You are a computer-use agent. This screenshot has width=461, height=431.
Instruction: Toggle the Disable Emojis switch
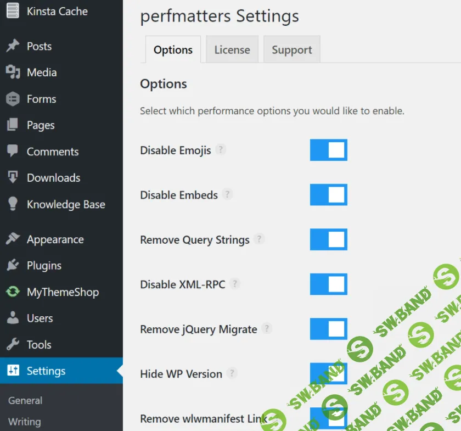click(328, 150)
